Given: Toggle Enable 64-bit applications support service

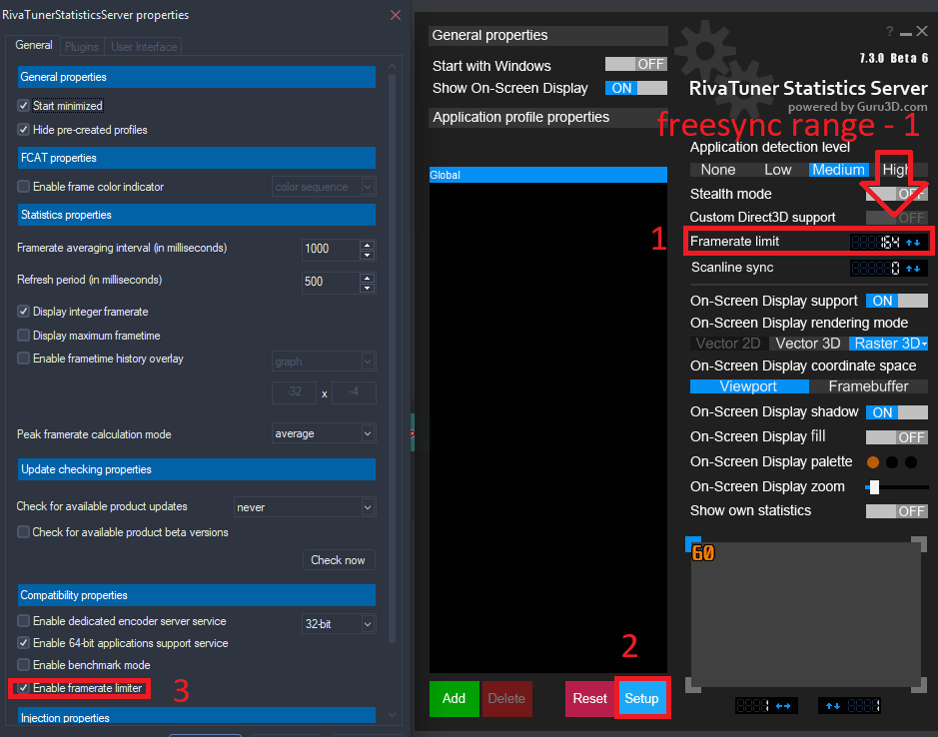Looking at the screenshot, I should (x=23, y=643).
